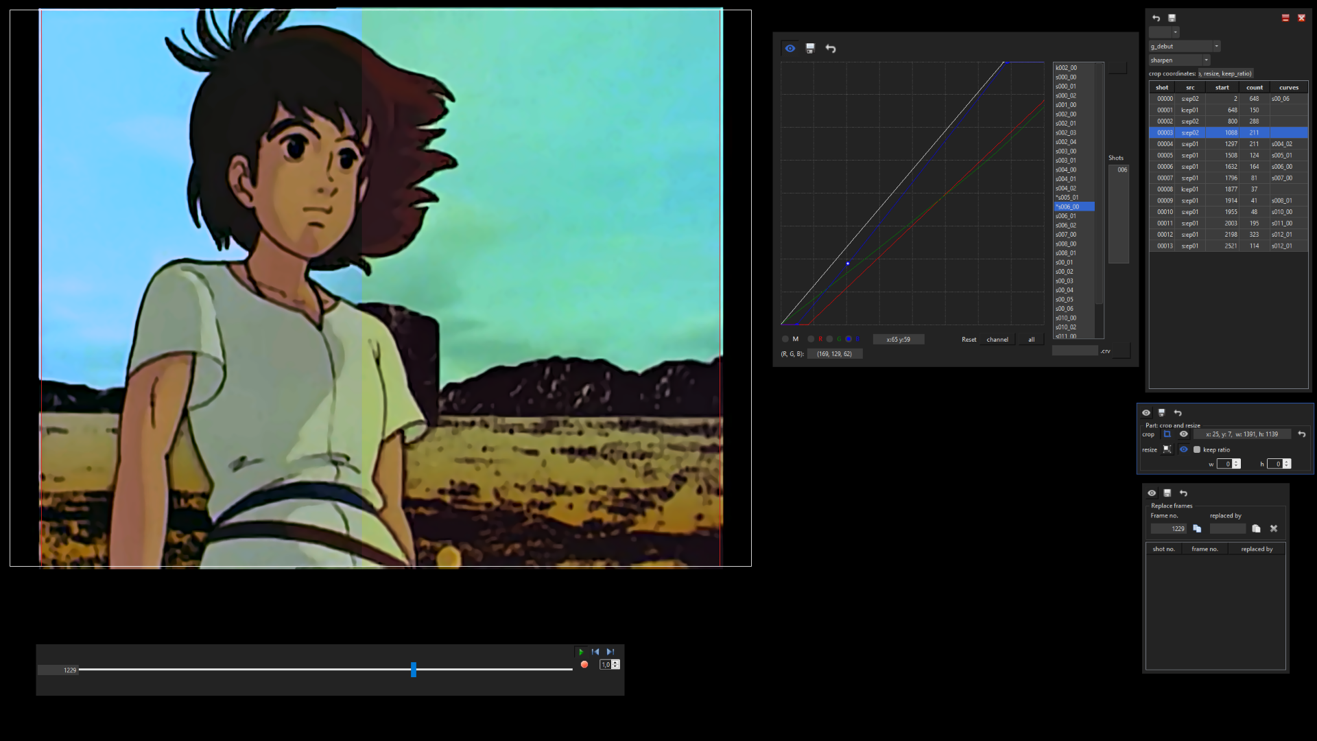Select the s007_00 curve in the list

point(1066,235)
